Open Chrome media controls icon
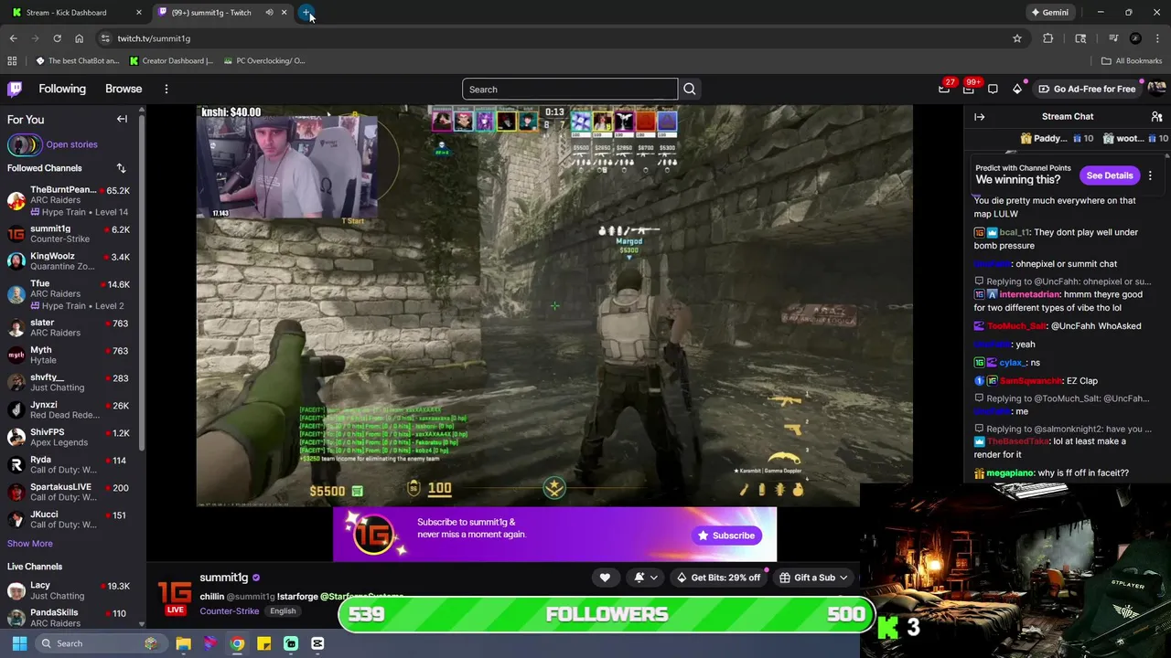 1112,38
